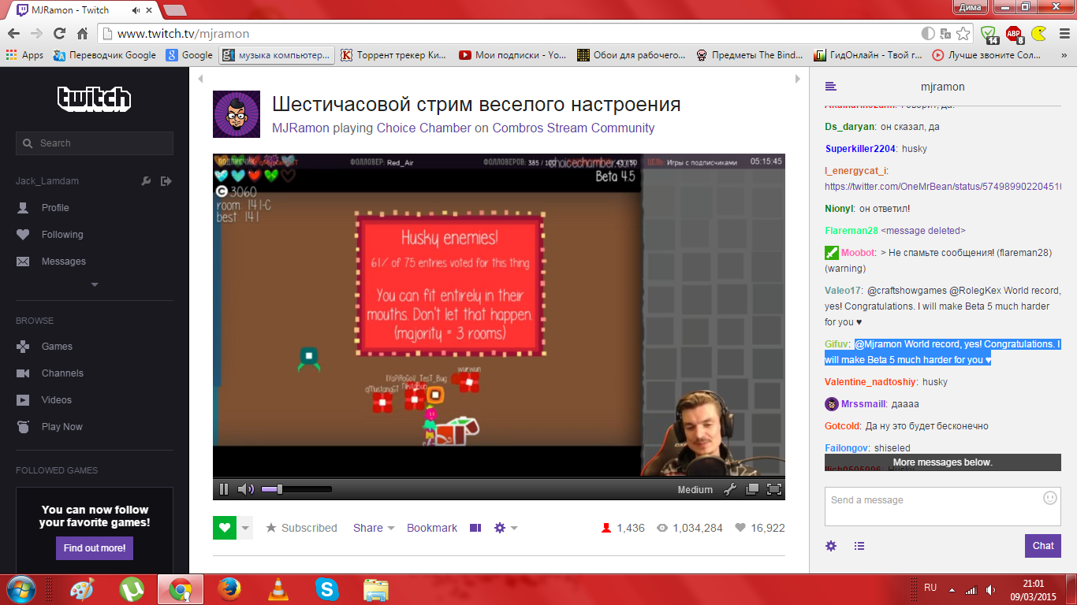Pop out the video player
The height and width of the screenshot is (605, 1077).
pyautogui.click(x=752, y=489)
